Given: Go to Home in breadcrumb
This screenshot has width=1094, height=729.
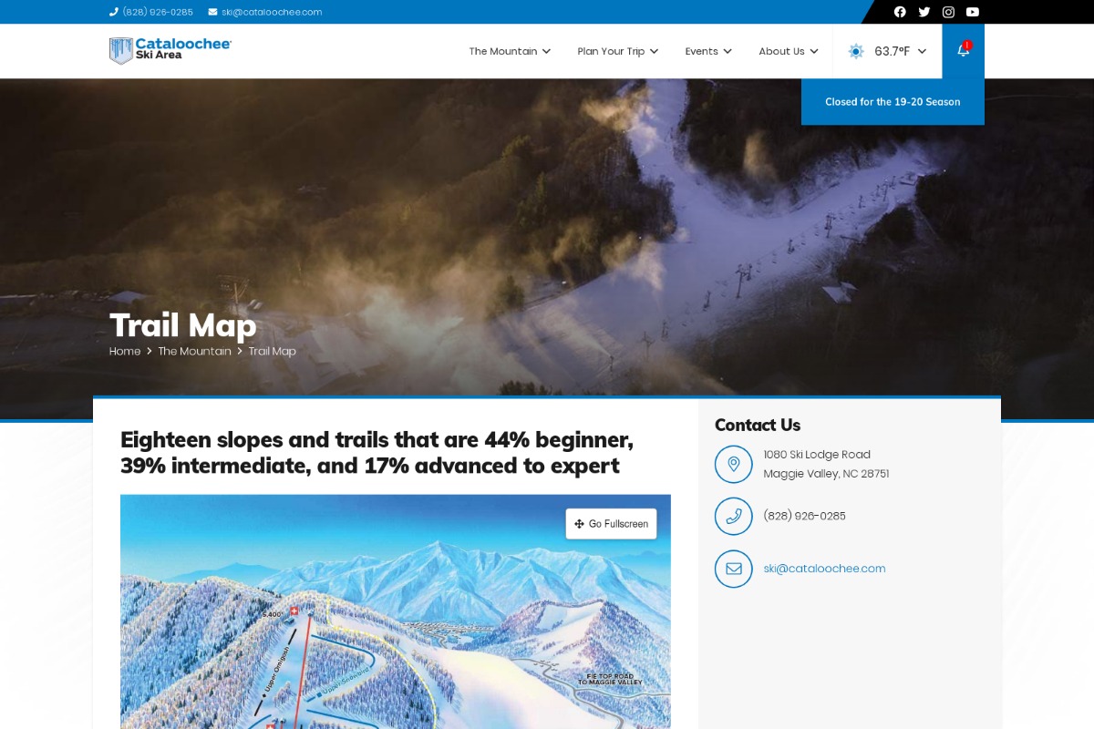Looking at the screenshot, I should coord(125,351).
